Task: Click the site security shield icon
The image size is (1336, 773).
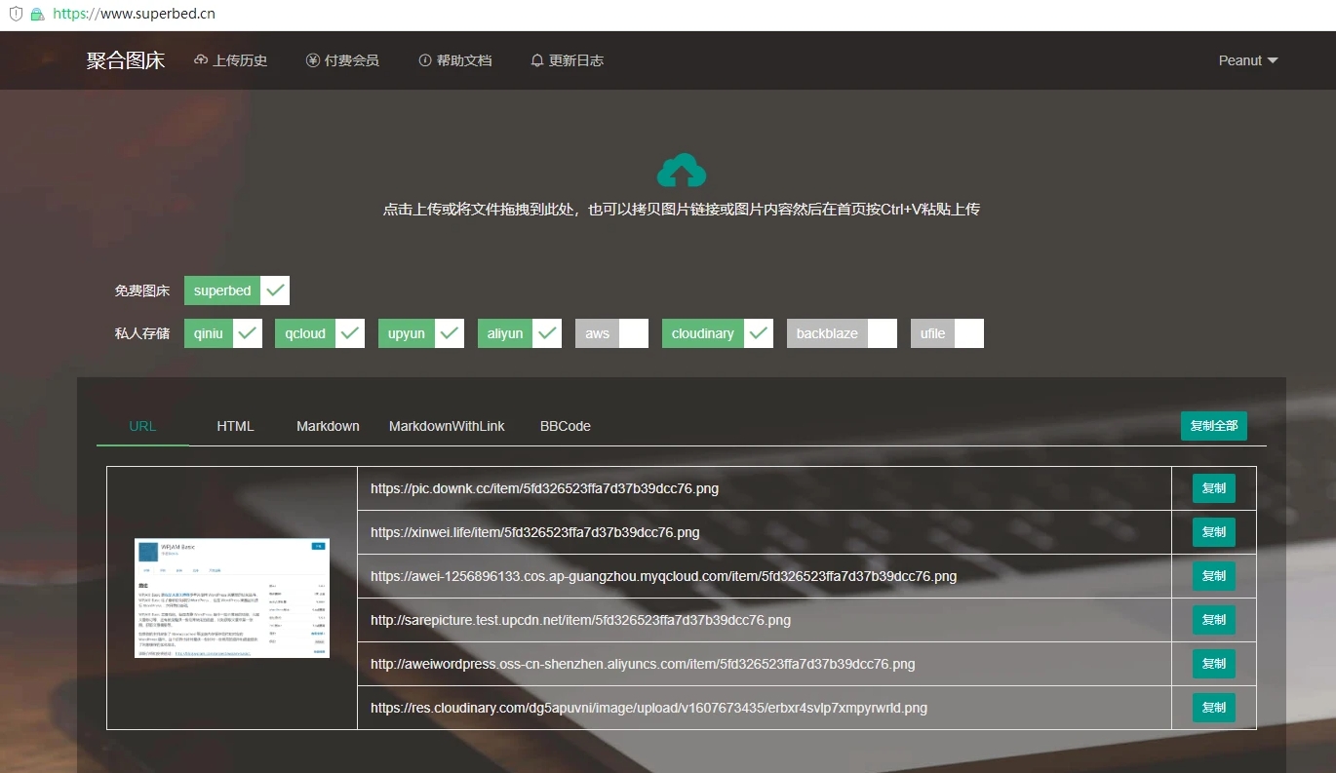Action: (16, 14)
